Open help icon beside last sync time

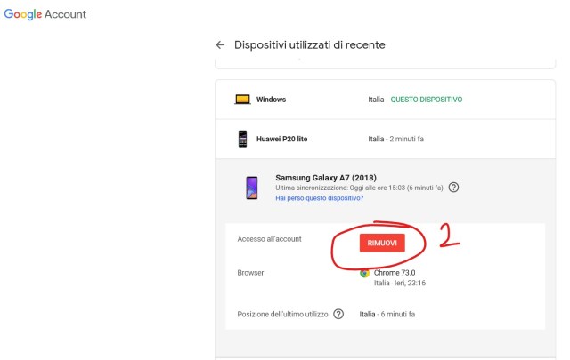pyautogui.click(x=453, y=188)
